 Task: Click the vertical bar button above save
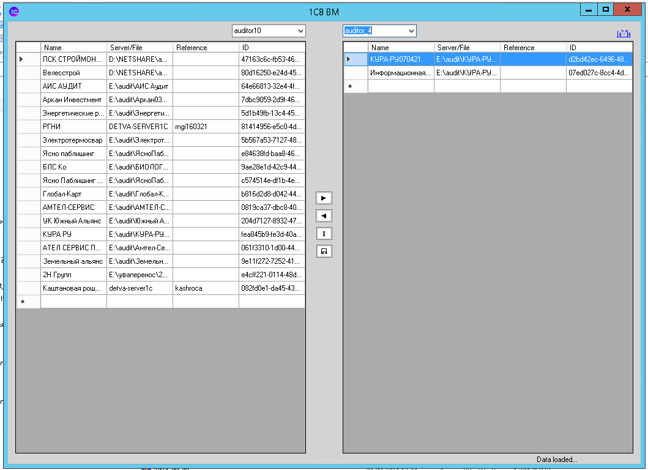click(324, 233)
